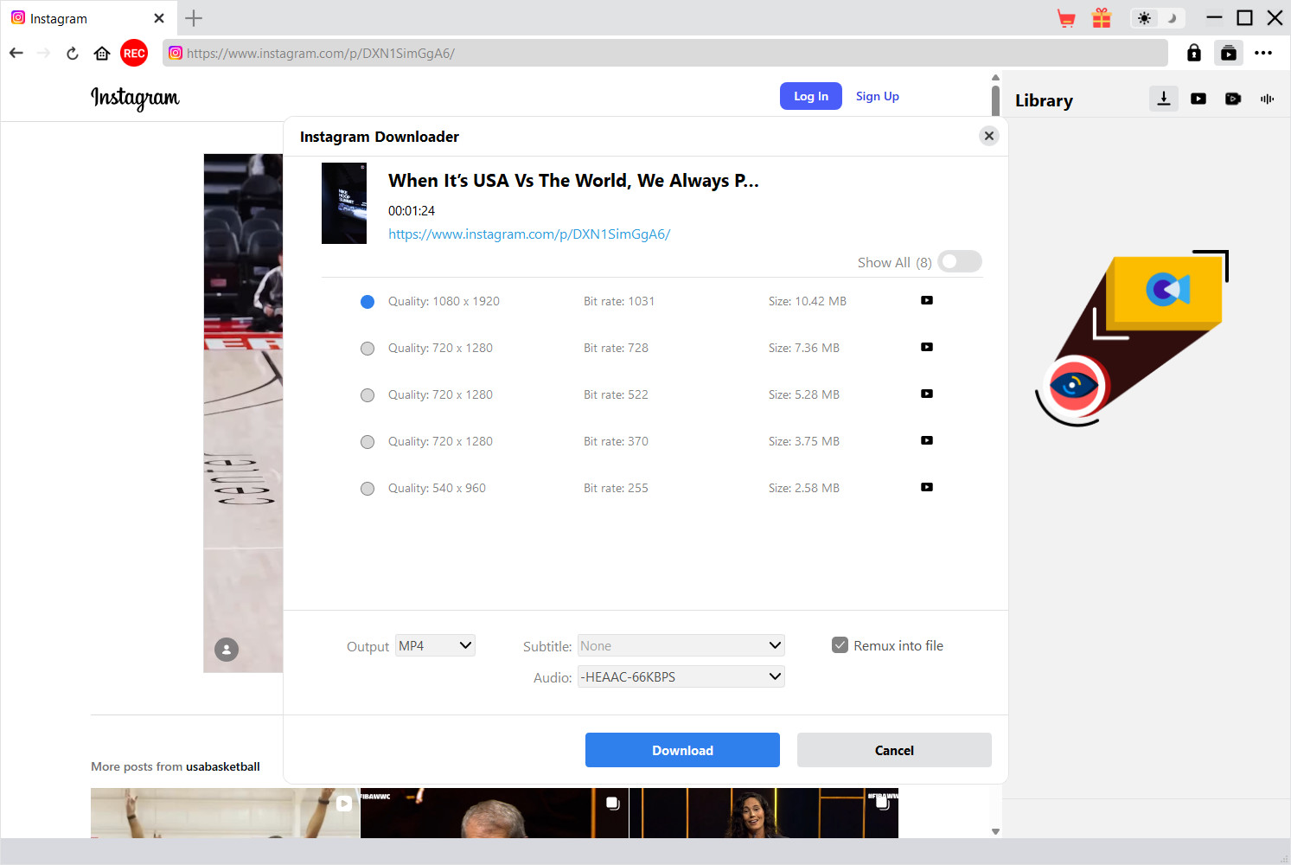Go forward with the forward arrow

pyautogui.click(x=43, y=54)
